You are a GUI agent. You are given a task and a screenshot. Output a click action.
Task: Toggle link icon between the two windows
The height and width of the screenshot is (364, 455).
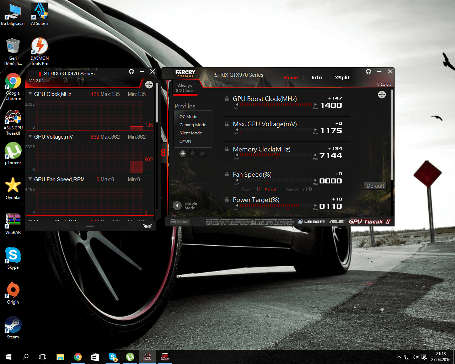tap(163, 152)
